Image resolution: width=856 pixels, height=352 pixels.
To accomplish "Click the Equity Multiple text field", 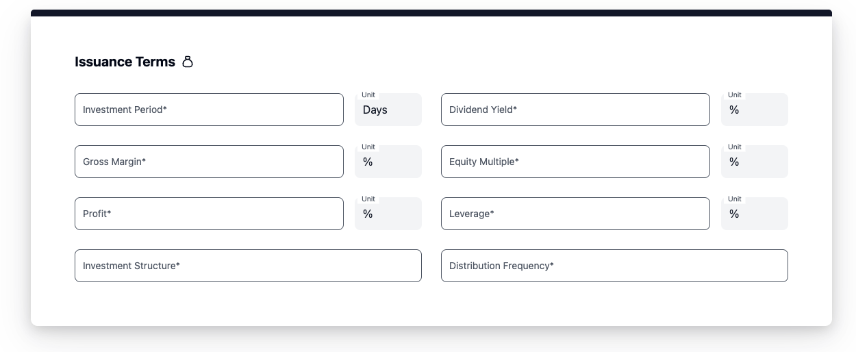I will [x=575, y=162].
